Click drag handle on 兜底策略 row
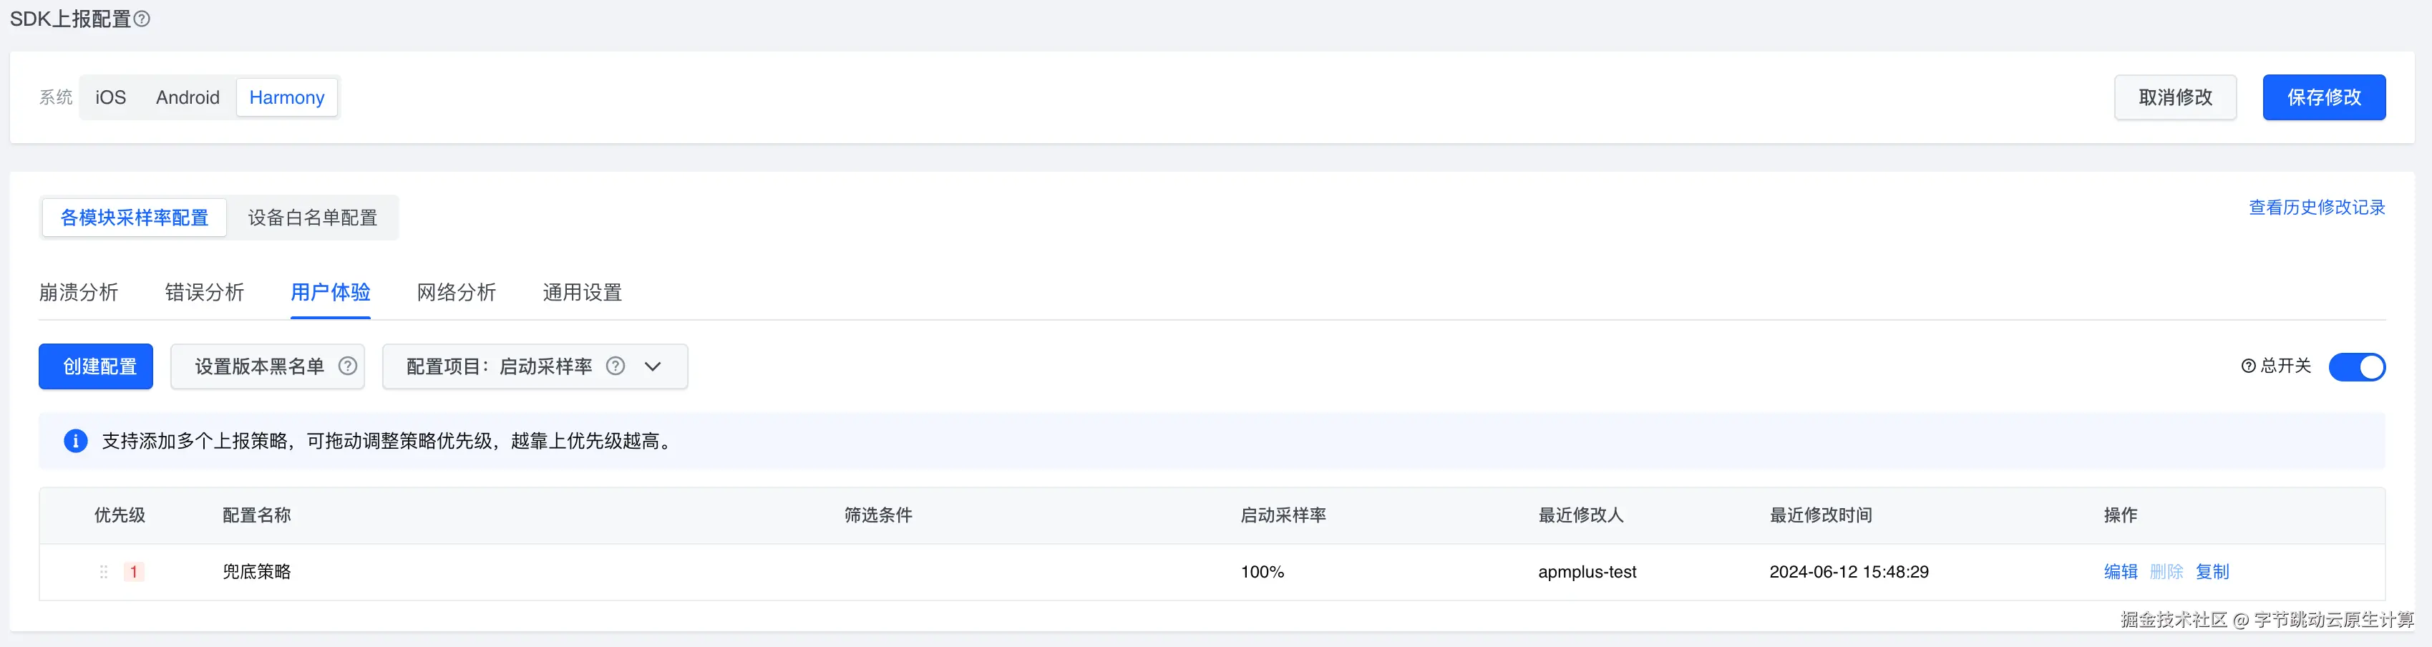 point(104,573)
